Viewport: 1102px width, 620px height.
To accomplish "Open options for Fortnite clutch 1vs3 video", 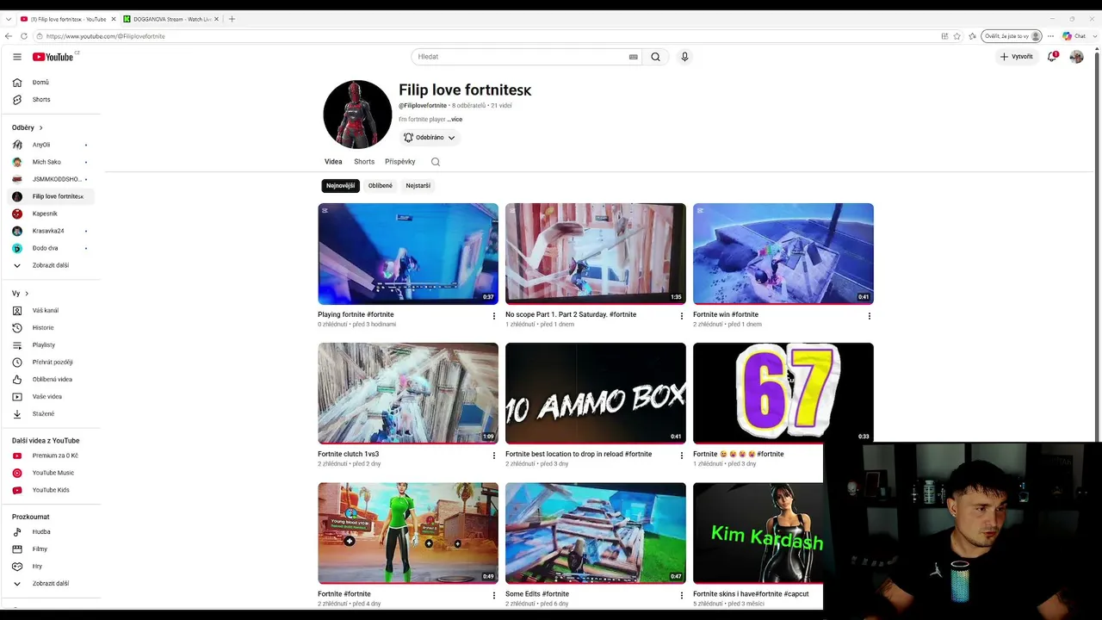I will 494,456.
